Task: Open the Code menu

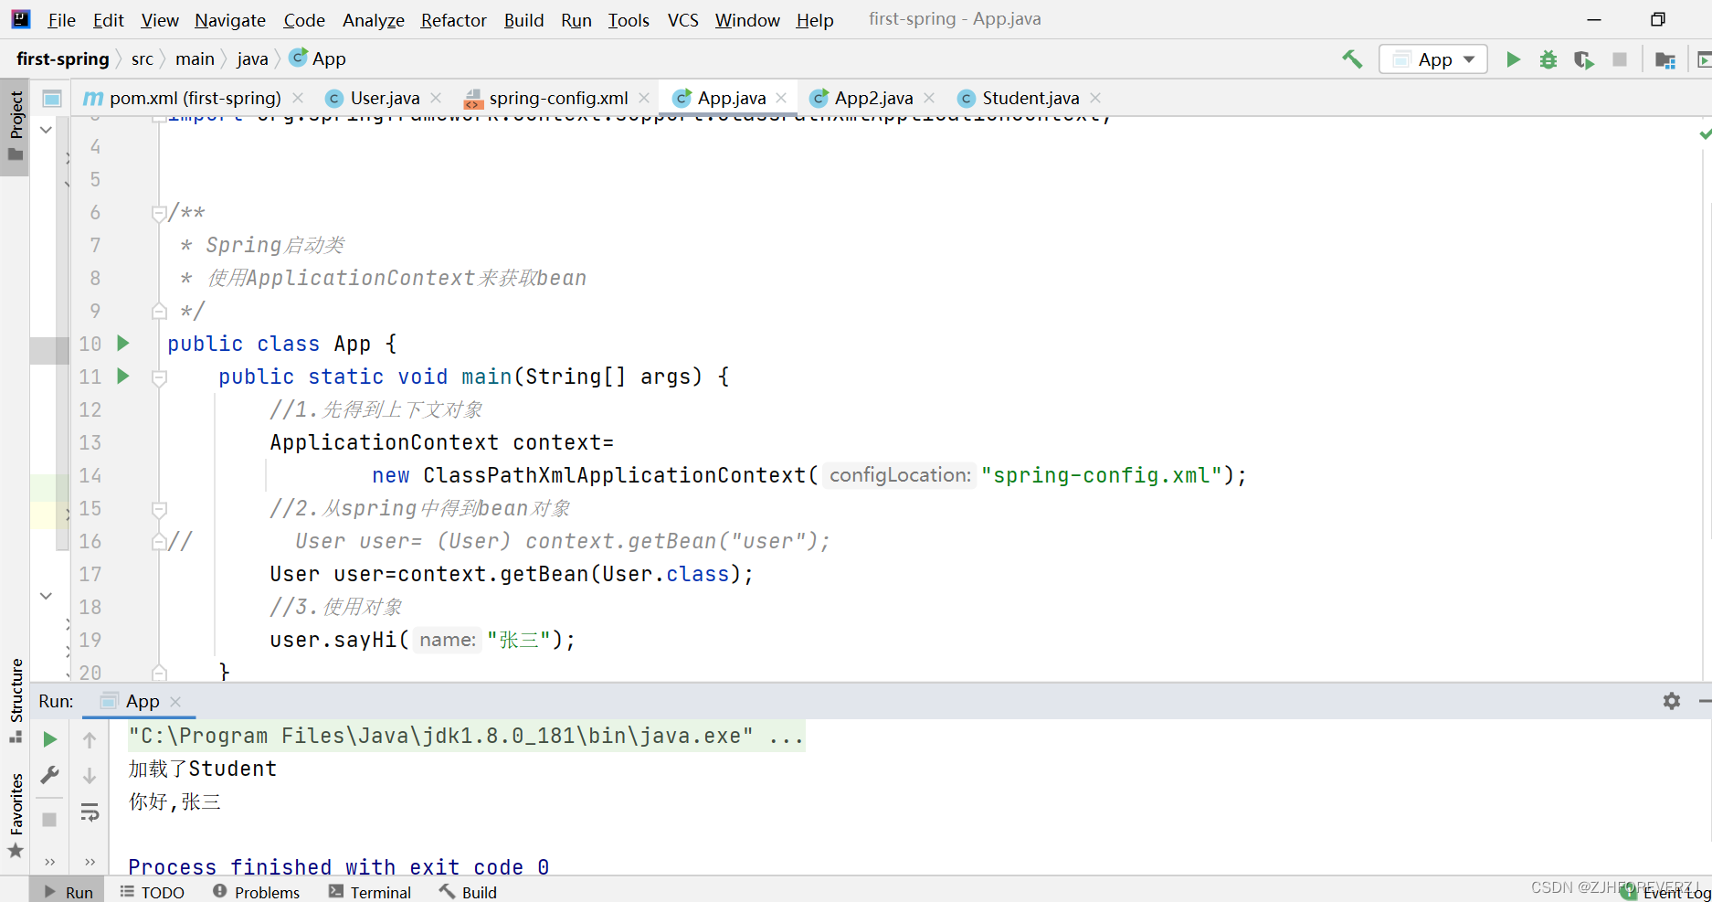Action: click(304, 19)
